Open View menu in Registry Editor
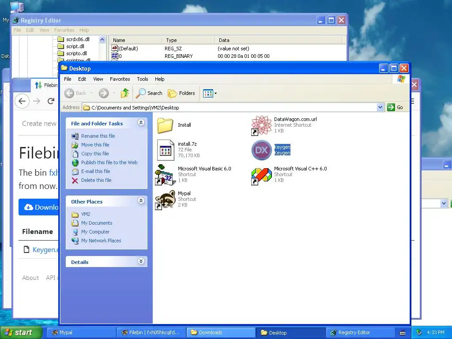This screenshot has width=452, height=339. click(x=44, y=30)
